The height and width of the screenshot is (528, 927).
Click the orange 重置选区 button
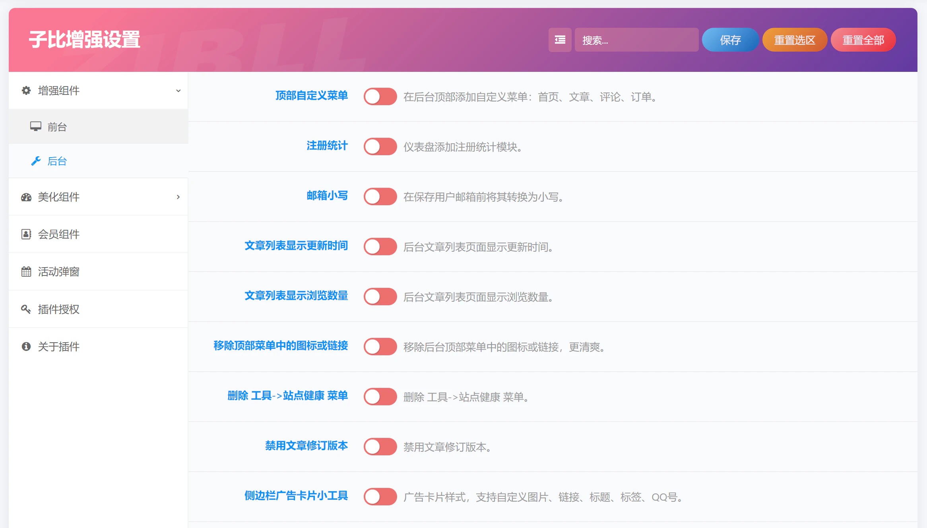pos(794,40)
